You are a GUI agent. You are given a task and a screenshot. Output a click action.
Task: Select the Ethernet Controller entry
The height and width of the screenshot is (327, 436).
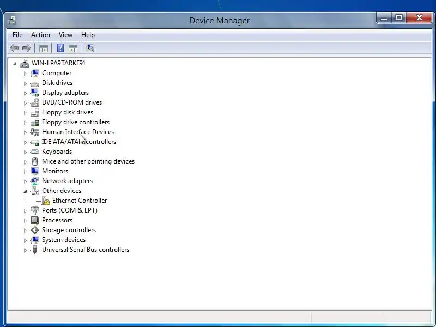tap(80, 201)
